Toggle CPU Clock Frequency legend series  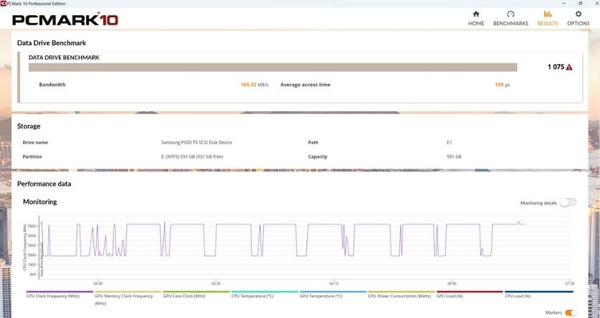(x=53, y=296)
